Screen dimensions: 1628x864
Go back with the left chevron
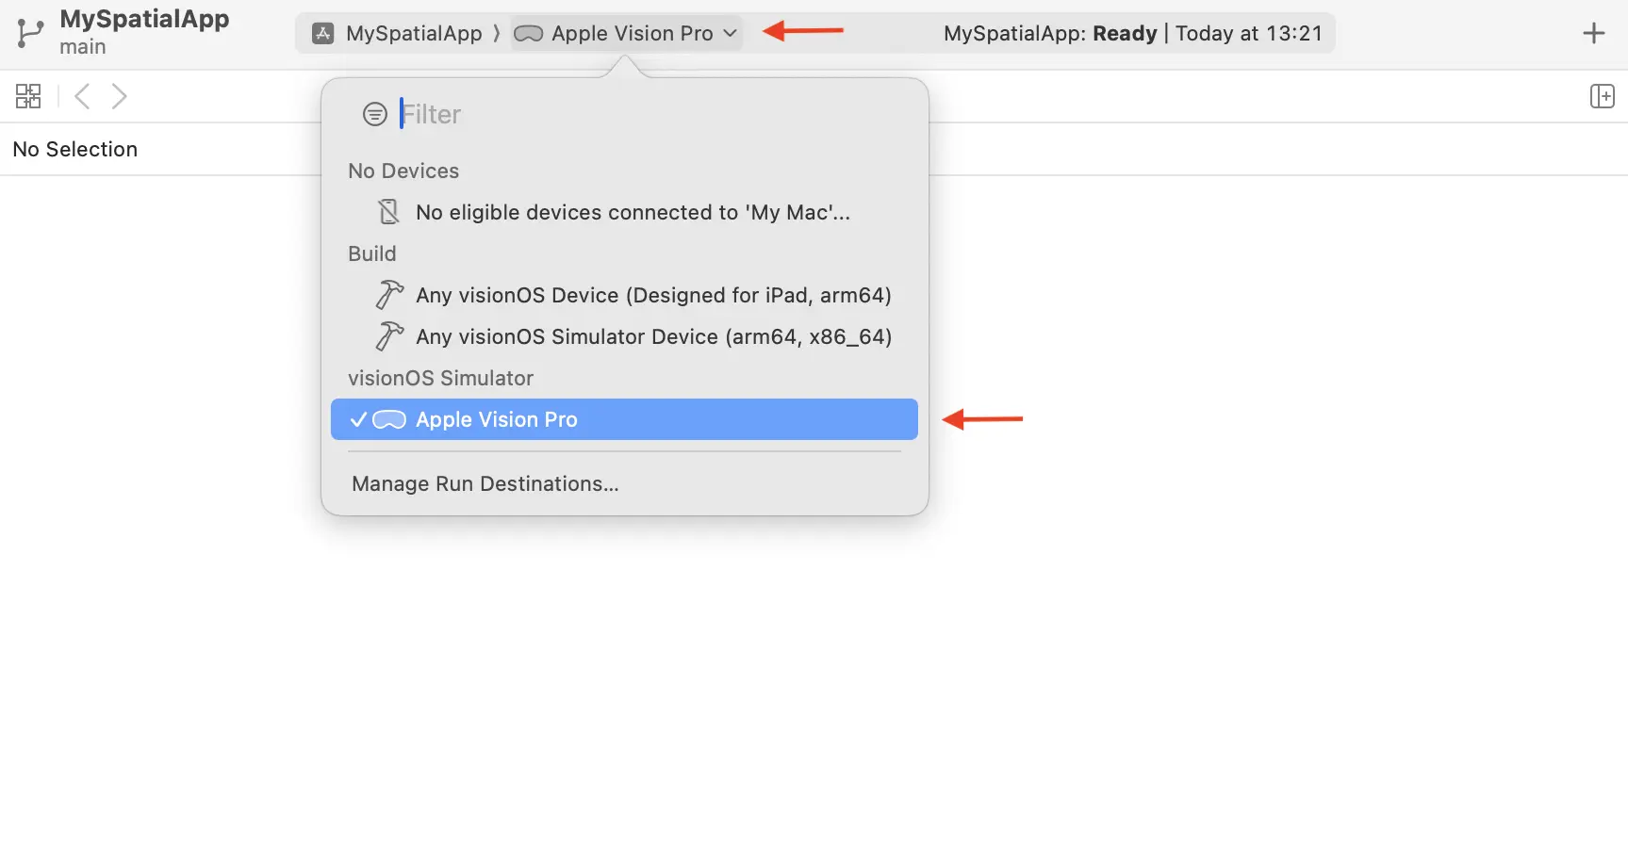[x=82, y=96]
